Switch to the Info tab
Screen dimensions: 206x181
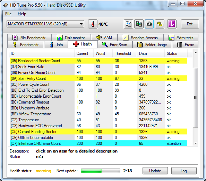pos(56,44)
